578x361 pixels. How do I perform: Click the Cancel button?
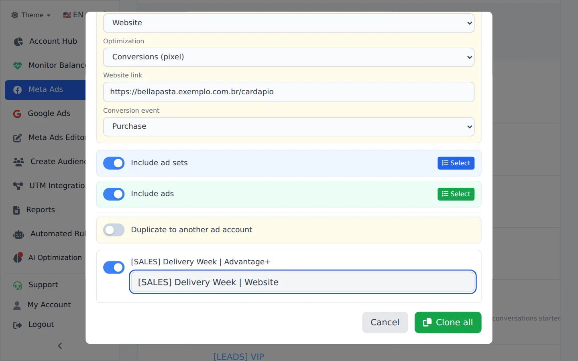pyautogui.click(x=385, y=322)
